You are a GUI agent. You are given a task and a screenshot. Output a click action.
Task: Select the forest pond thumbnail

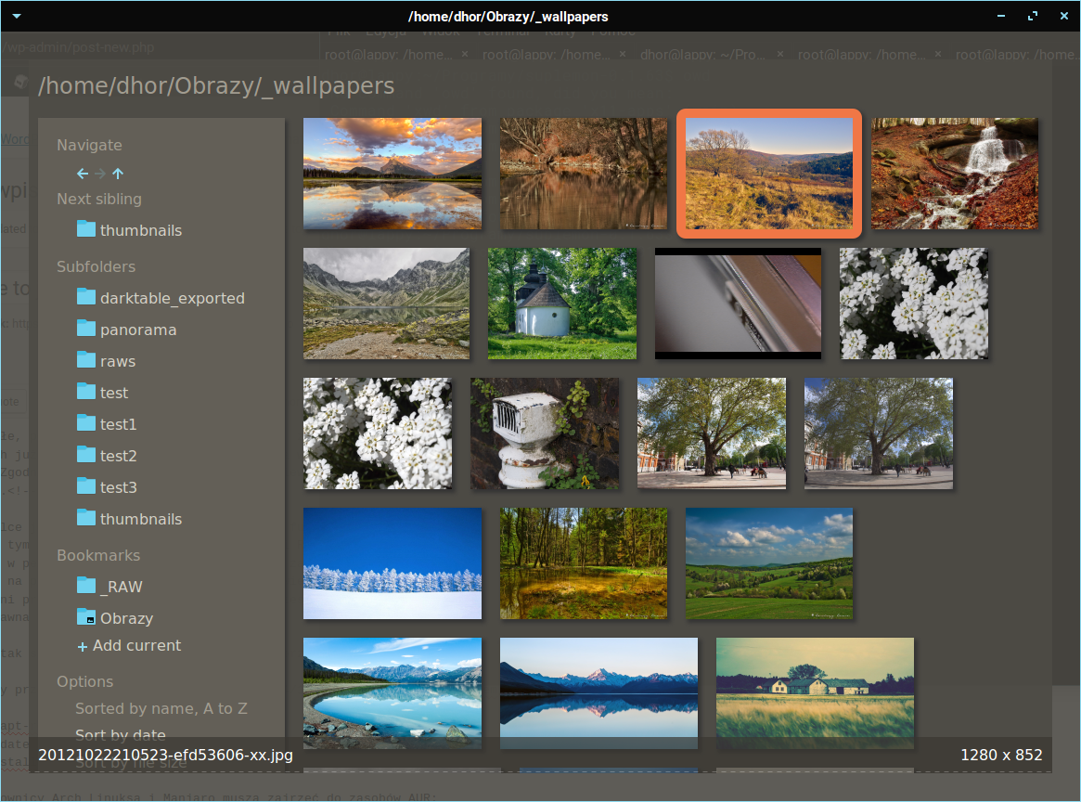pyautogui.click(x=584, y=563)
